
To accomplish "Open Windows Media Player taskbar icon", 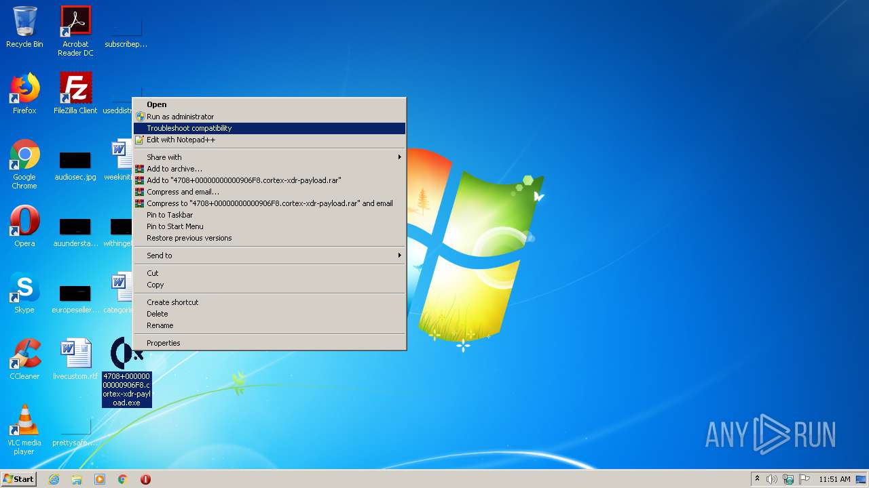I will (x=100, y=479).
